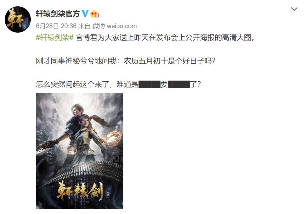Click the first blacked-out block after 难道是
This screenshot has height=214, width=306.
[149, 85]
